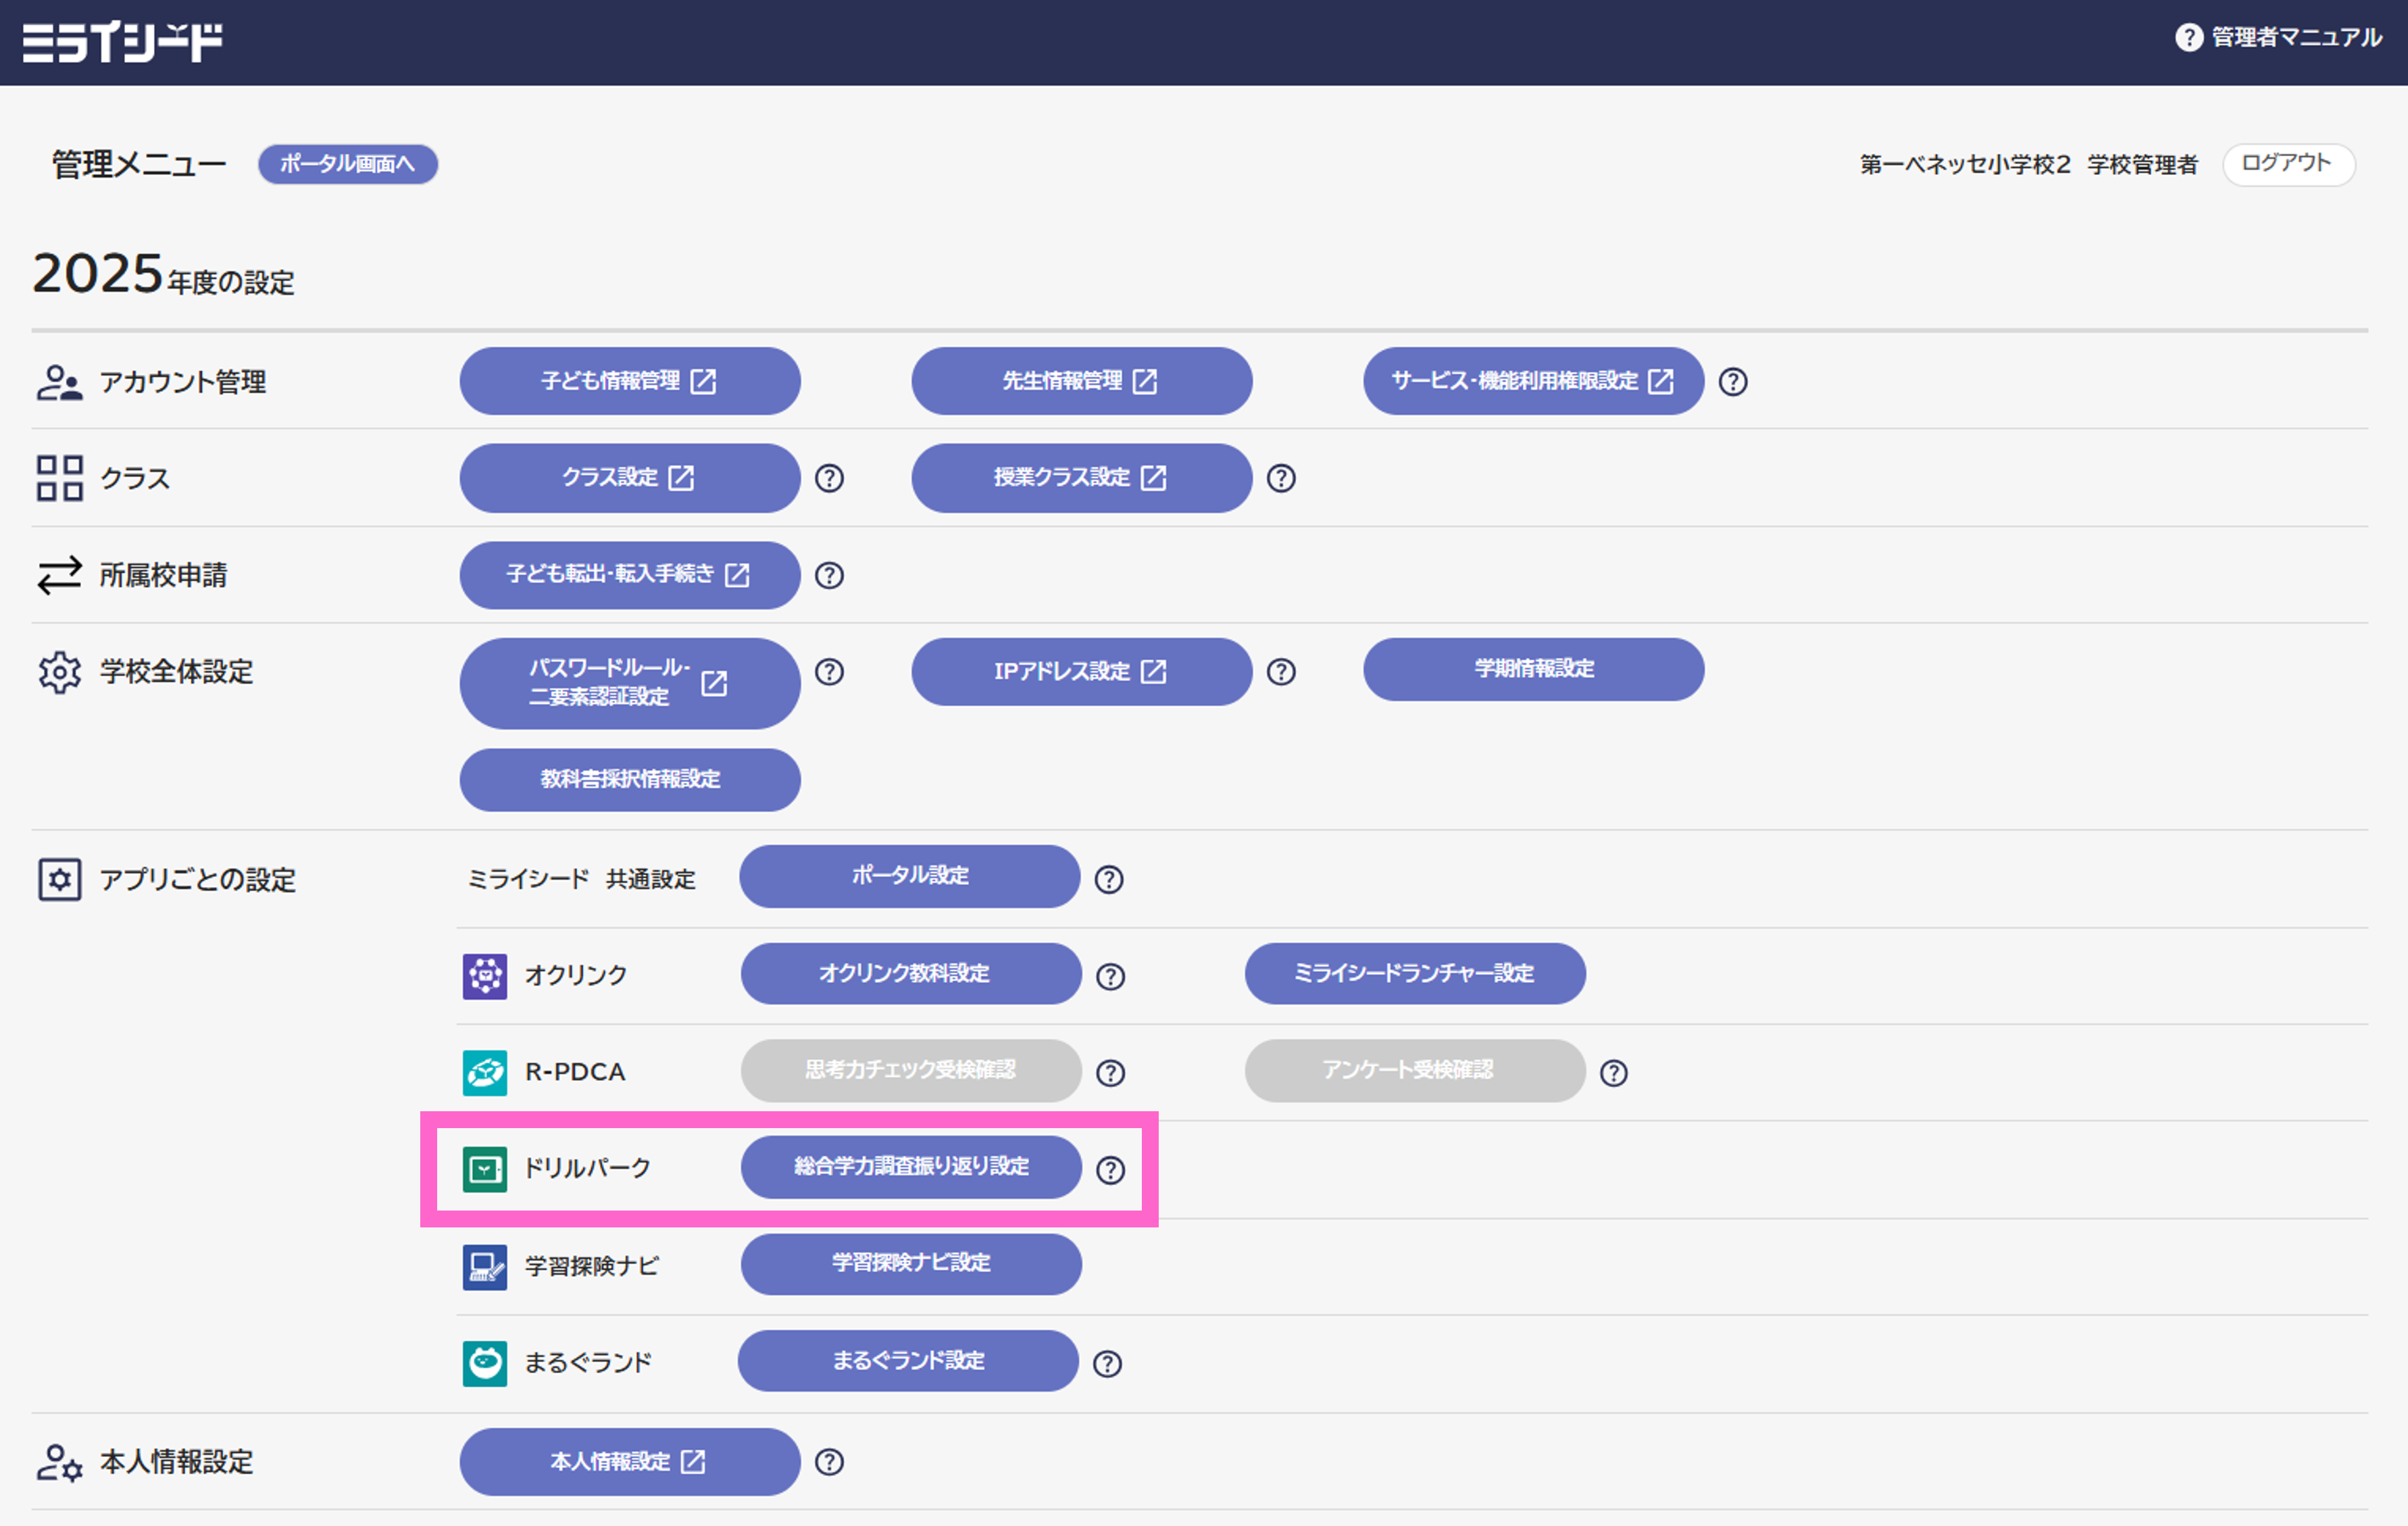
Task: Open 子ども情報管理 page
Action: [x=629, y=381]
